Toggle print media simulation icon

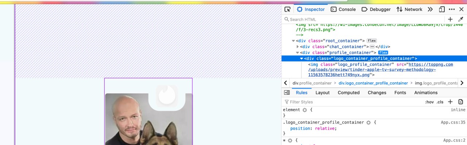(460, 102)
